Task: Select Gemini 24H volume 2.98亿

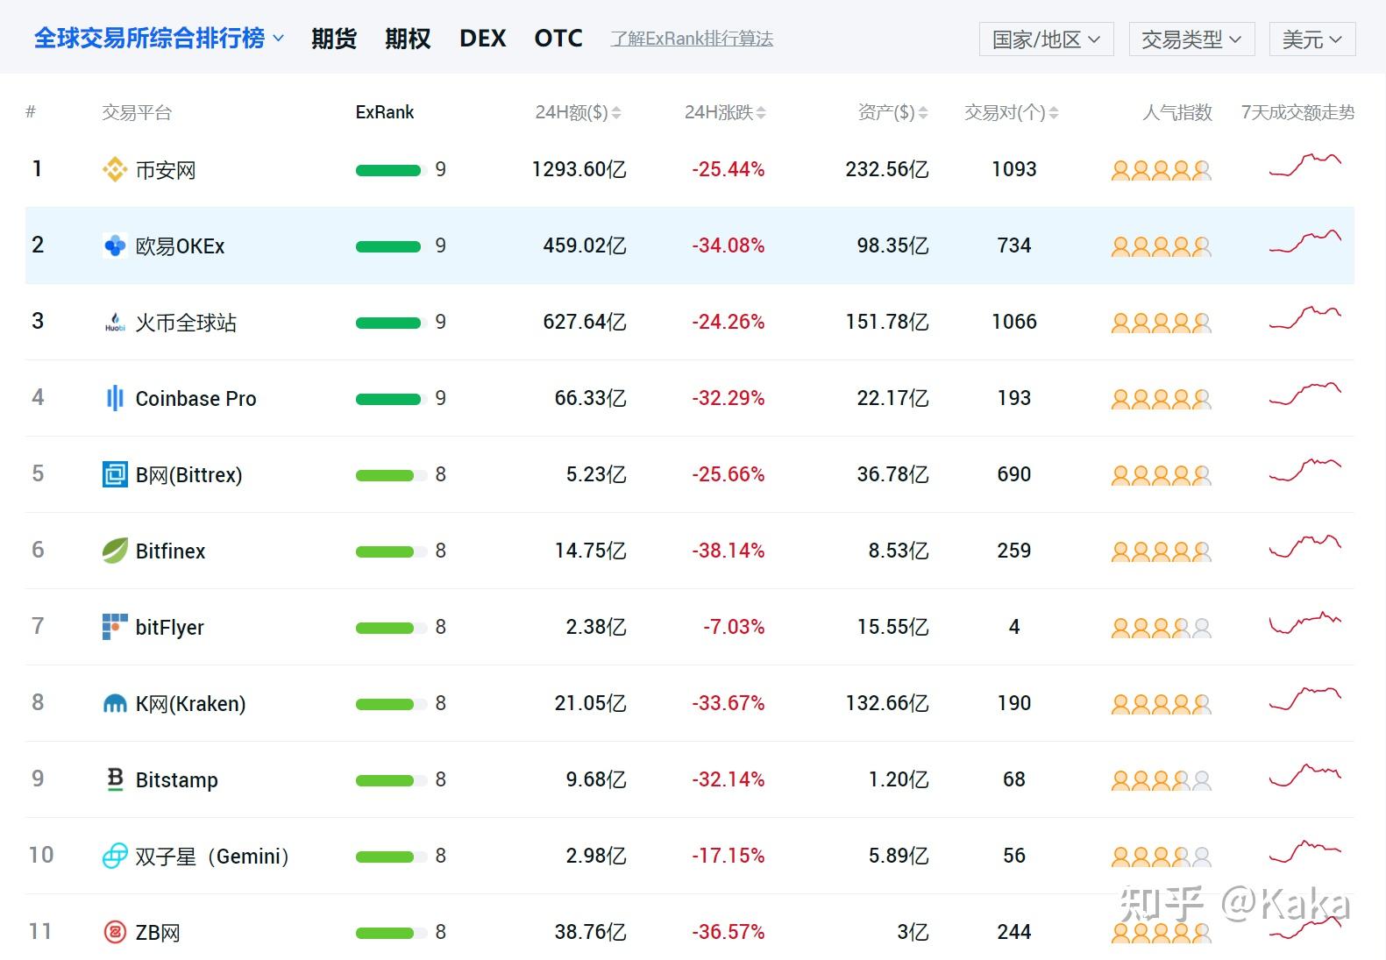Action: [596, 856]
